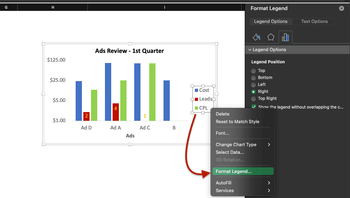Image resolution: width=350 pixels, height=198 pixels.
Task: Select the Legend Options bar chart icon
Action: (285, 37)
